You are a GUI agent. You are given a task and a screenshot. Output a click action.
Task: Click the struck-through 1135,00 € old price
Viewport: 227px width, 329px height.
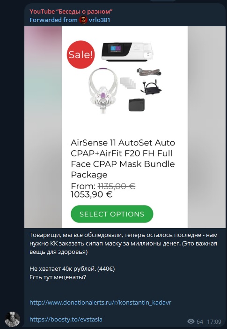tap(117, 186)
